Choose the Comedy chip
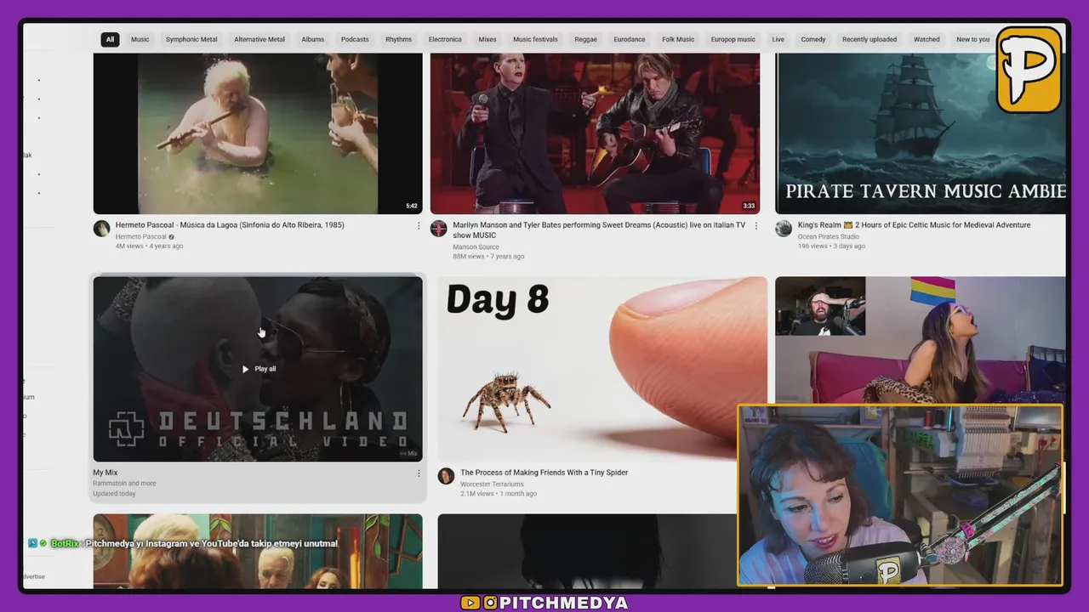This screenshot has height=612, width=1089. [813, 39]
